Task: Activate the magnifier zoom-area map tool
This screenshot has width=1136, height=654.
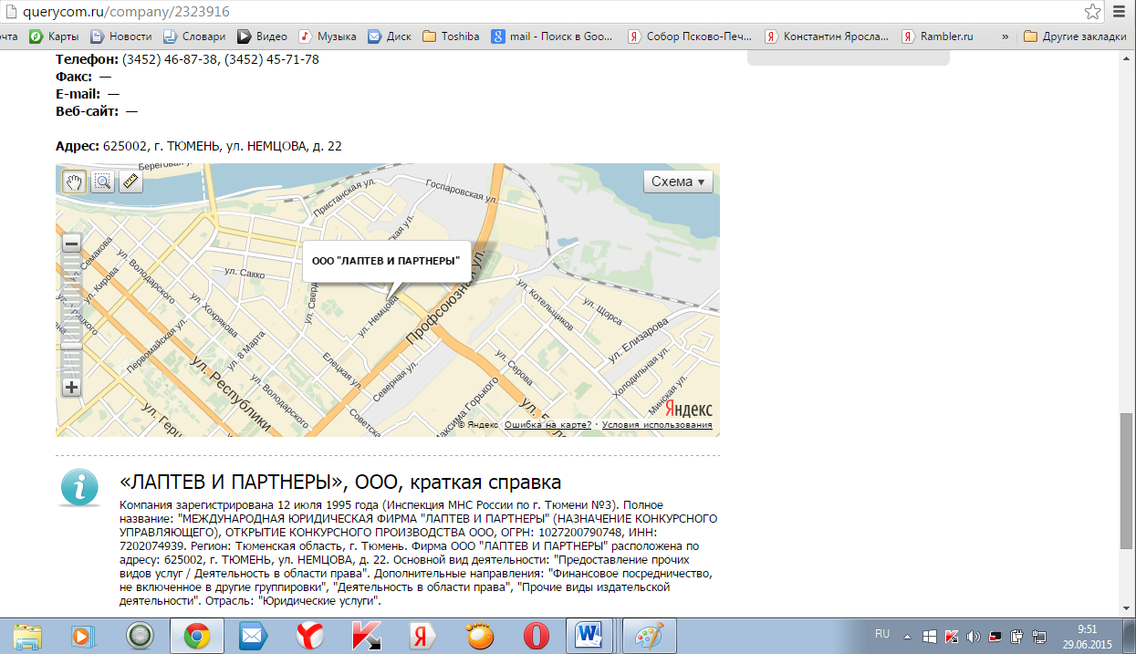Action: coord(103,182)
